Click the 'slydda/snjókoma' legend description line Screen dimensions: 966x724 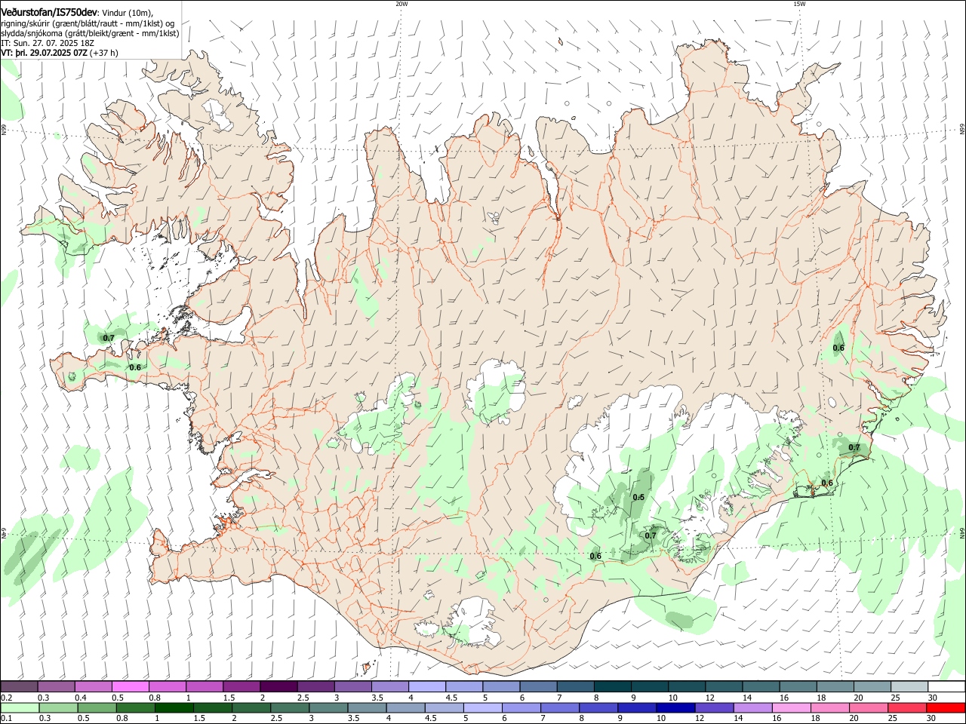90,33
